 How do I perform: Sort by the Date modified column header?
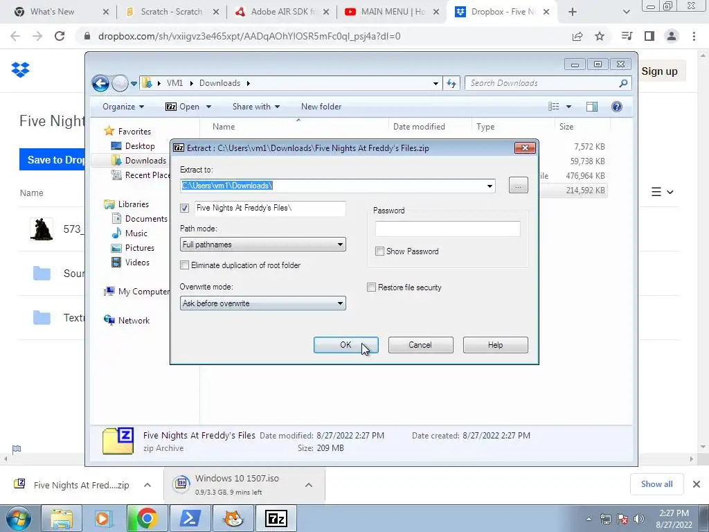(x=419, y=127)
